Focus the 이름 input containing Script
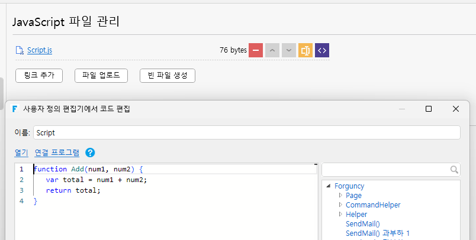Image resolution: width=476 pixels, height=240 pixels. (247, 133)
